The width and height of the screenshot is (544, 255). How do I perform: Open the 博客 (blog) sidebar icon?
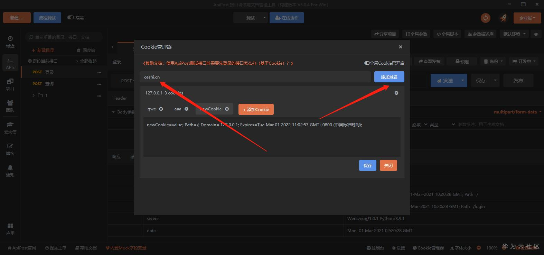pyautogui.click(x=10, y=149)
